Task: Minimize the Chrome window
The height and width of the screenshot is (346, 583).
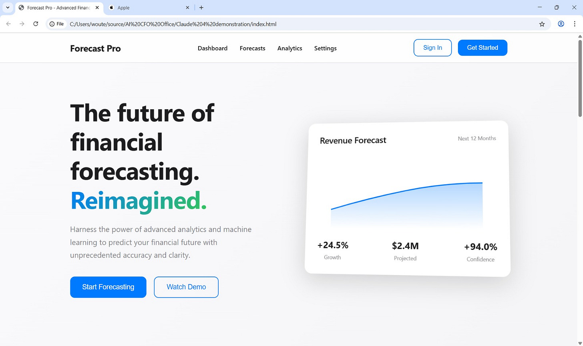Action: tap(539, 7)
